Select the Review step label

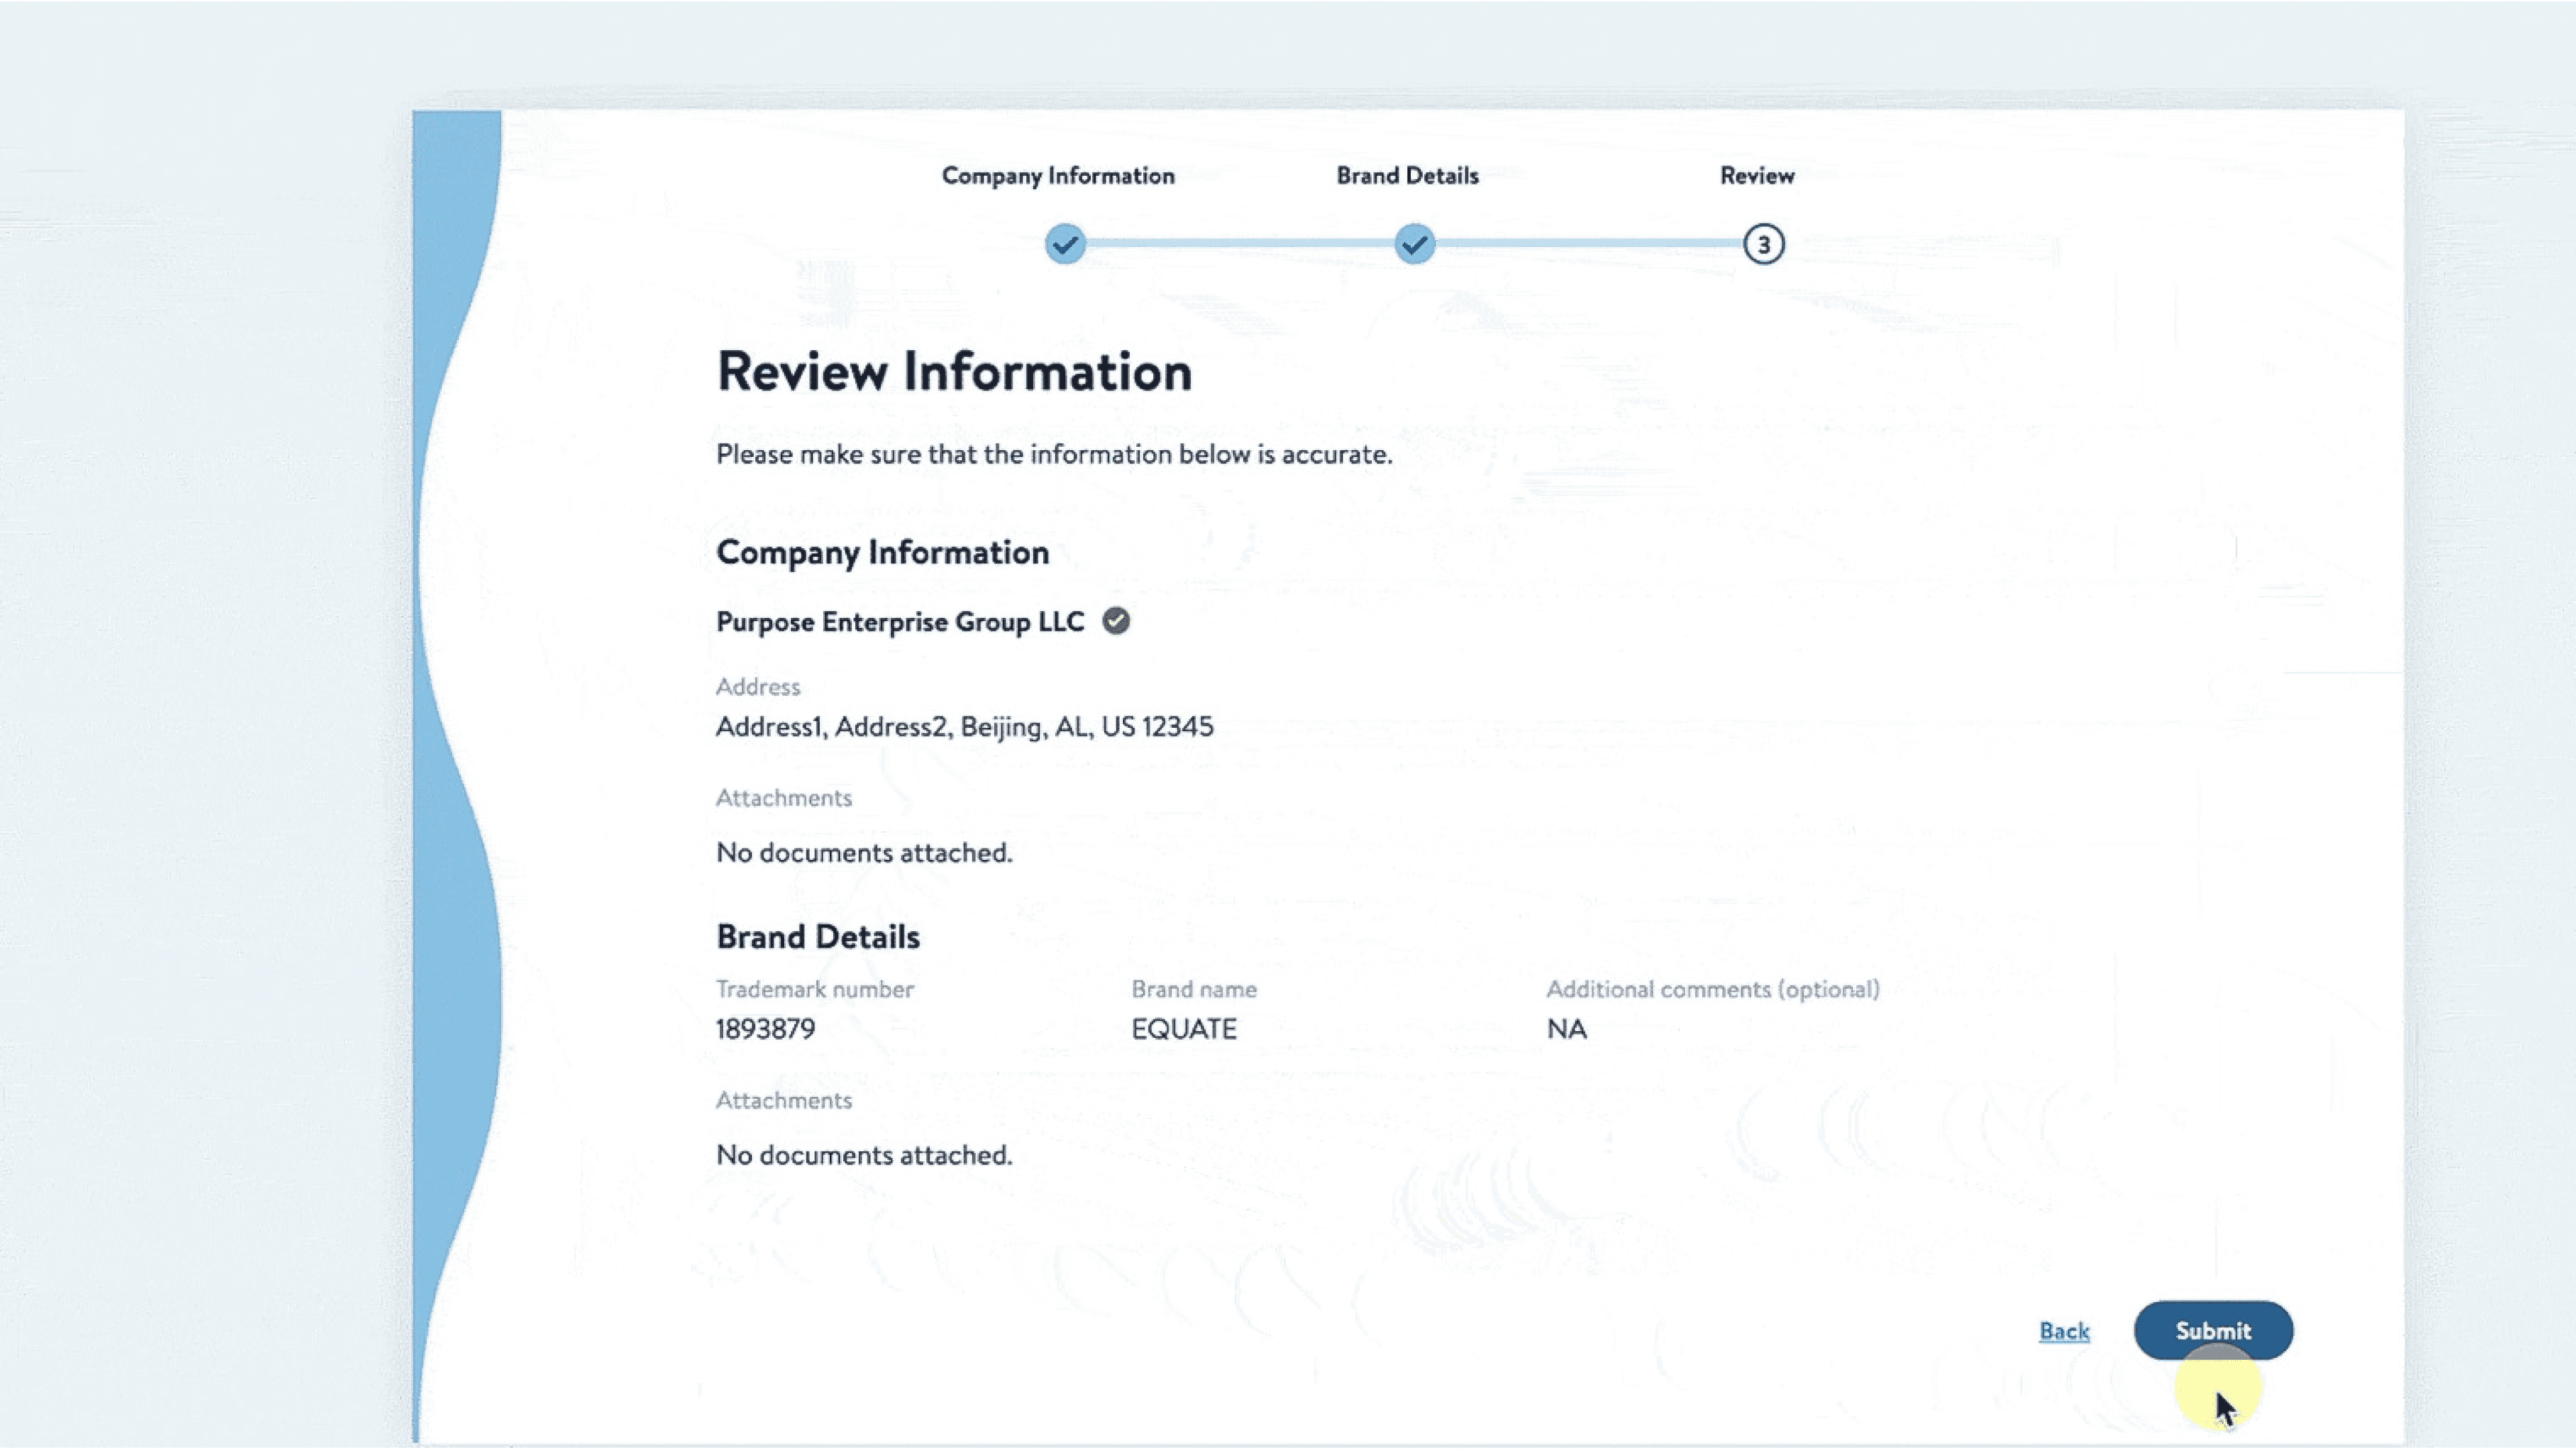tap(1757, 176)
